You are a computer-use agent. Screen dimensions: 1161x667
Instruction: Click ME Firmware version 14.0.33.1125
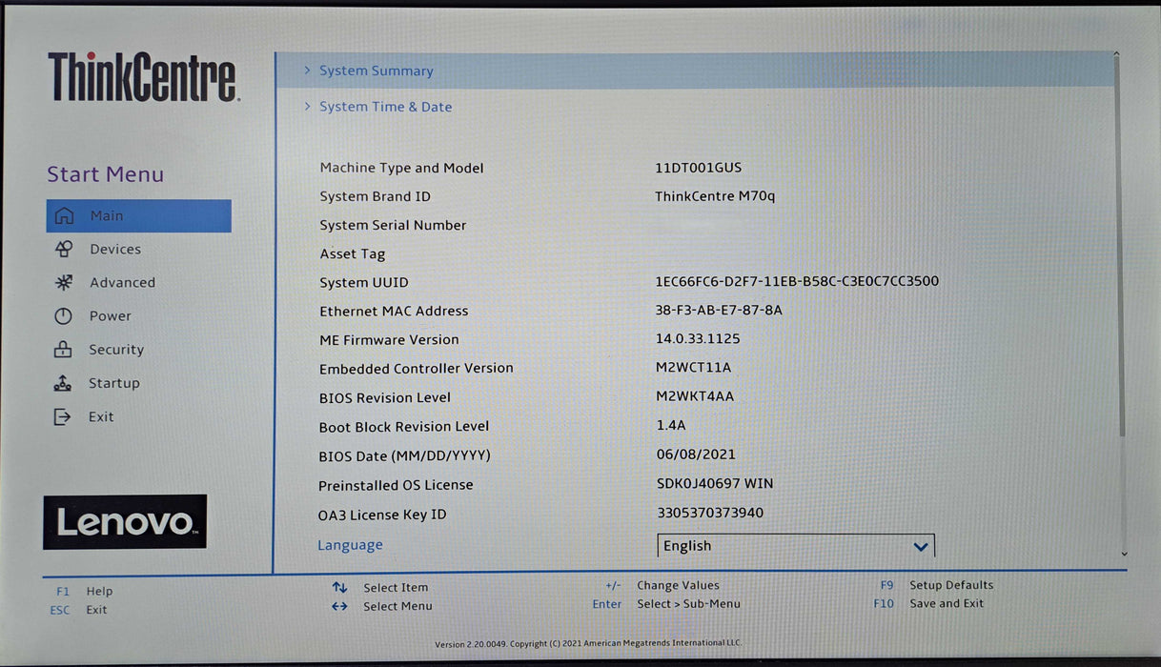(698, 339)
